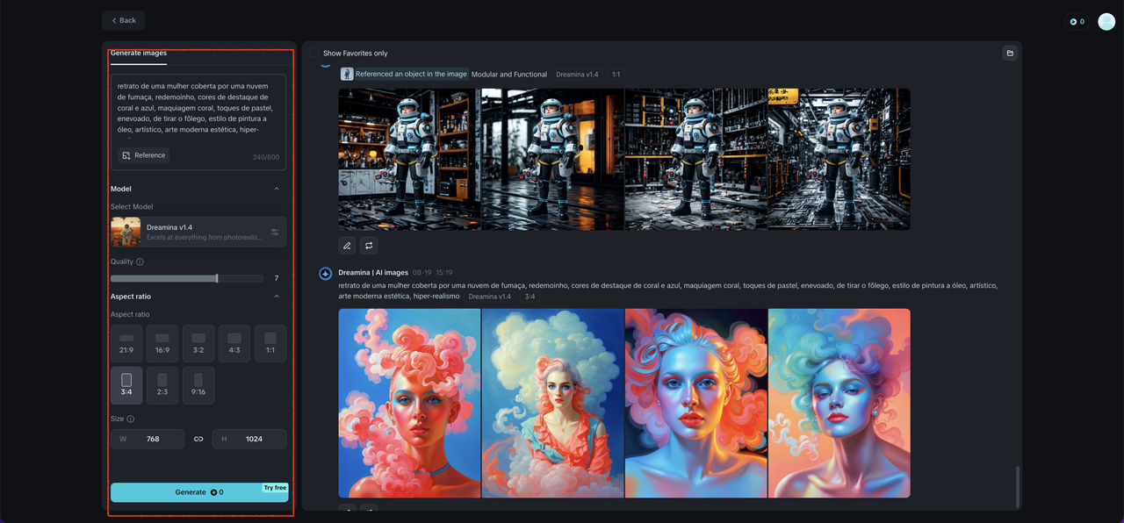Go back using the Back button
Image resolution: width=1124 pixels, height=523 pixels.
[123, 20]
